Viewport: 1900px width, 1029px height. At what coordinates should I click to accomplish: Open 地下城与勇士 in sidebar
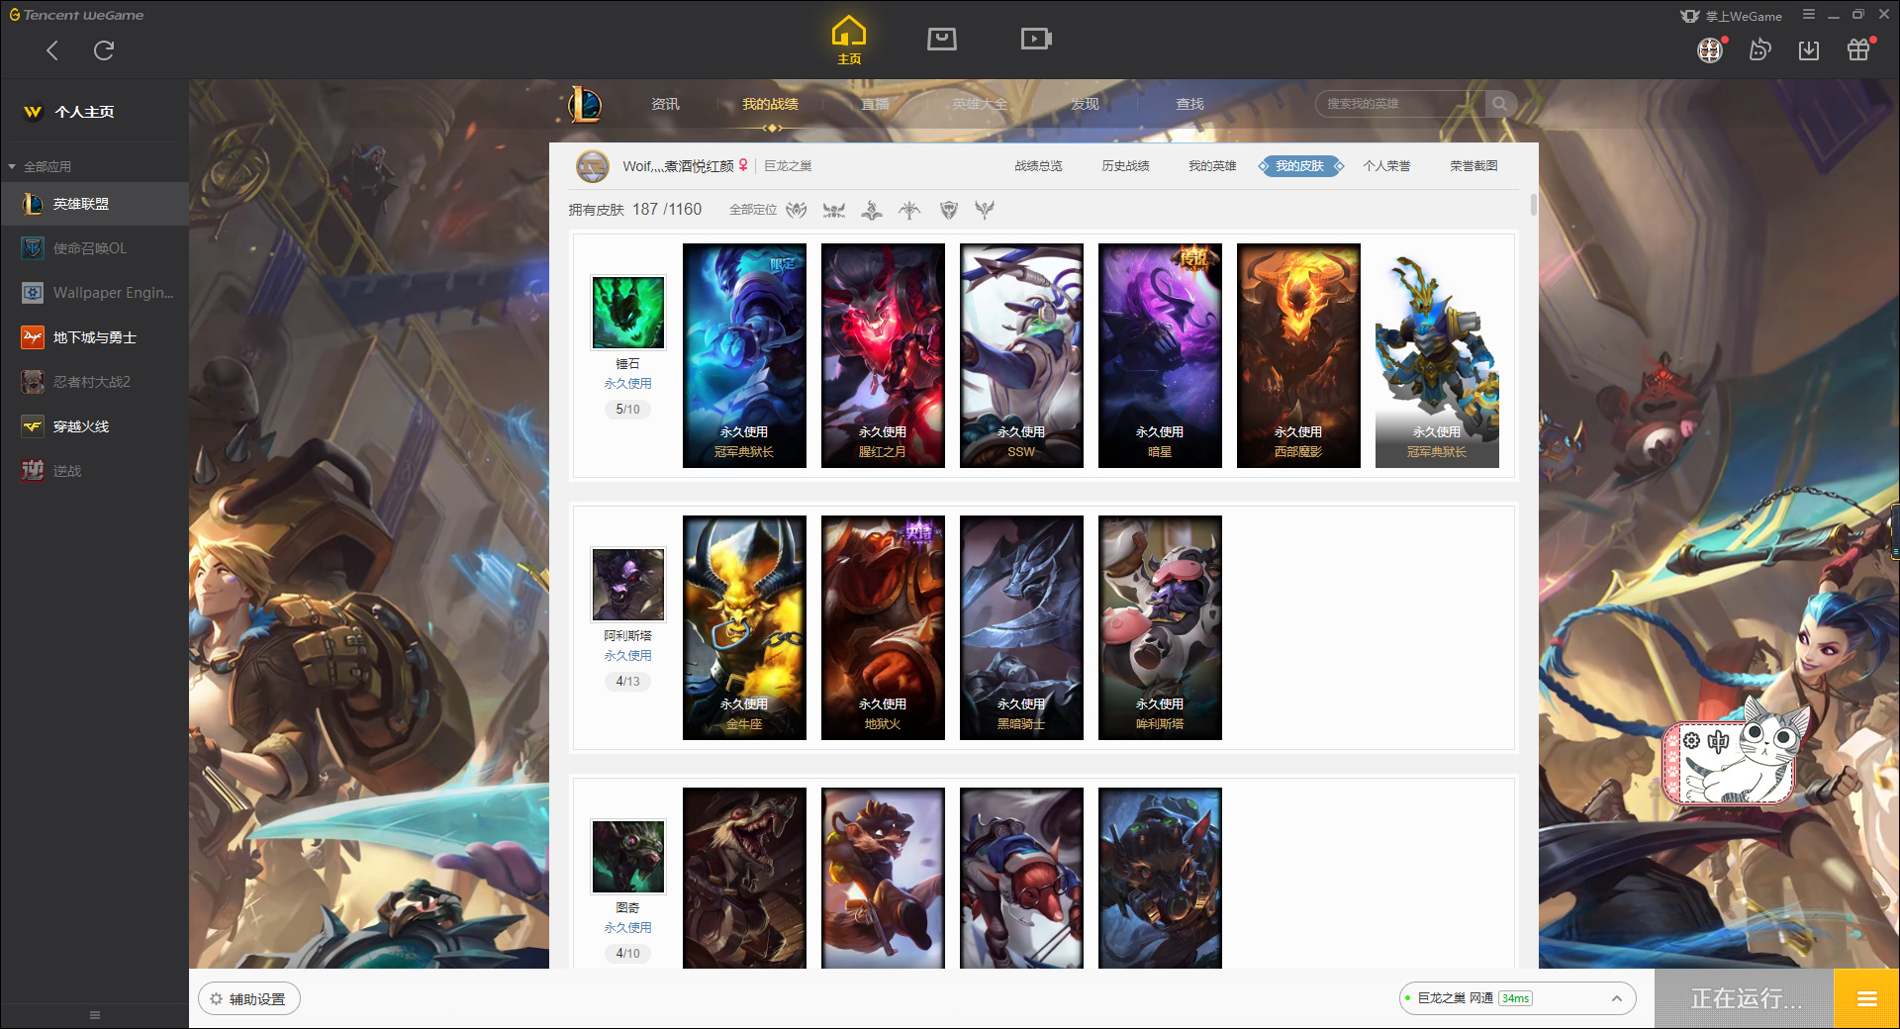(94, 337)
